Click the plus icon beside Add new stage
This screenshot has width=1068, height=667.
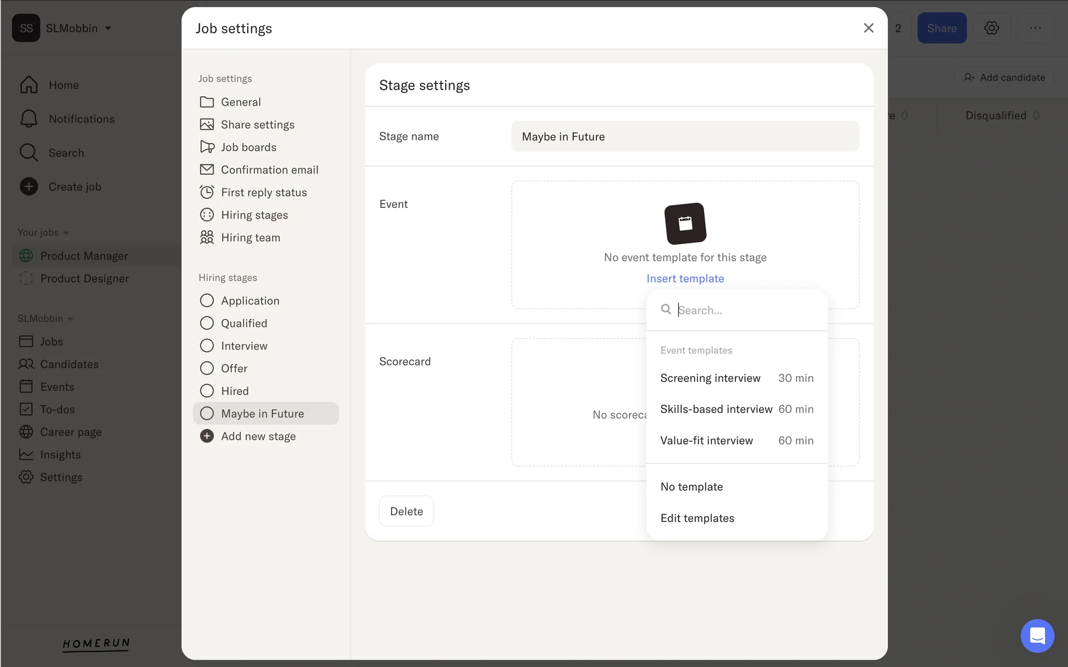point(207,436)
